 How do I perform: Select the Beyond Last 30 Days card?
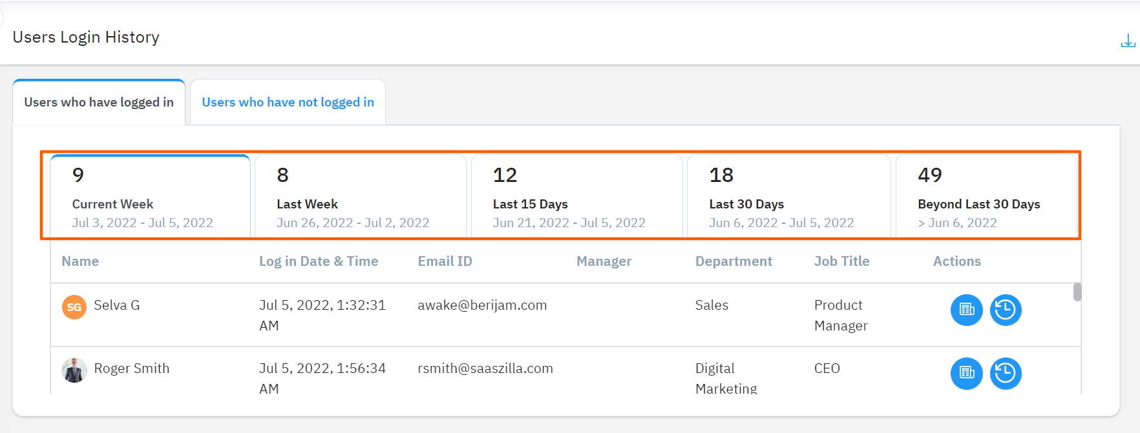coord(986,196)
